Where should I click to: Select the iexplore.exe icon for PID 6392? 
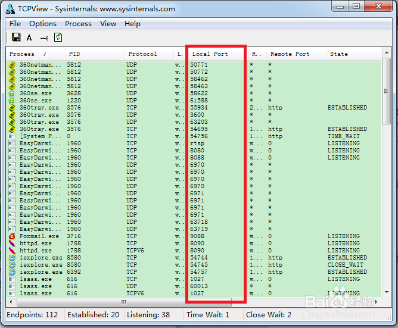click(12, 272)
